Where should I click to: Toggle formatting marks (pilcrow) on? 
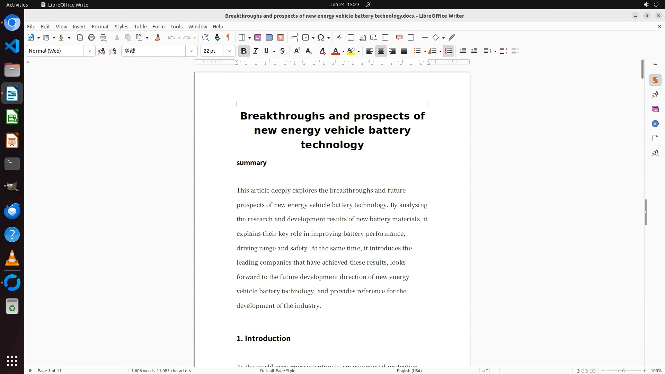point(228,38)
